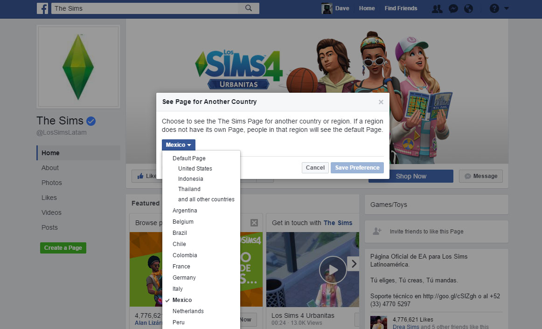Dismiss the Browse card with X icon

(254, 223)
